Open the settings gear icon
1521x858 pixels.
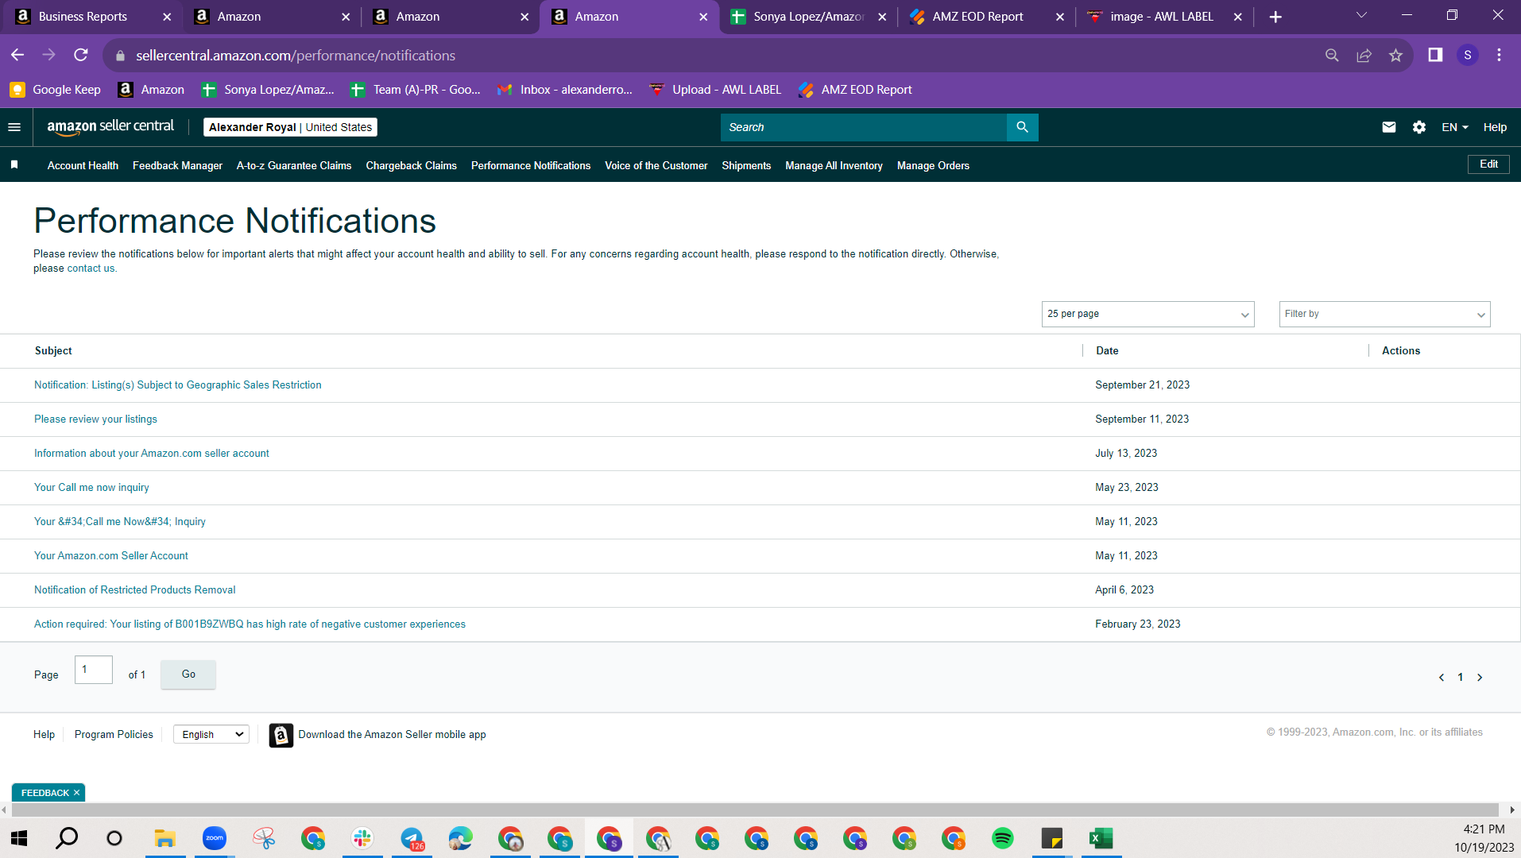[x=1418, y=127]
